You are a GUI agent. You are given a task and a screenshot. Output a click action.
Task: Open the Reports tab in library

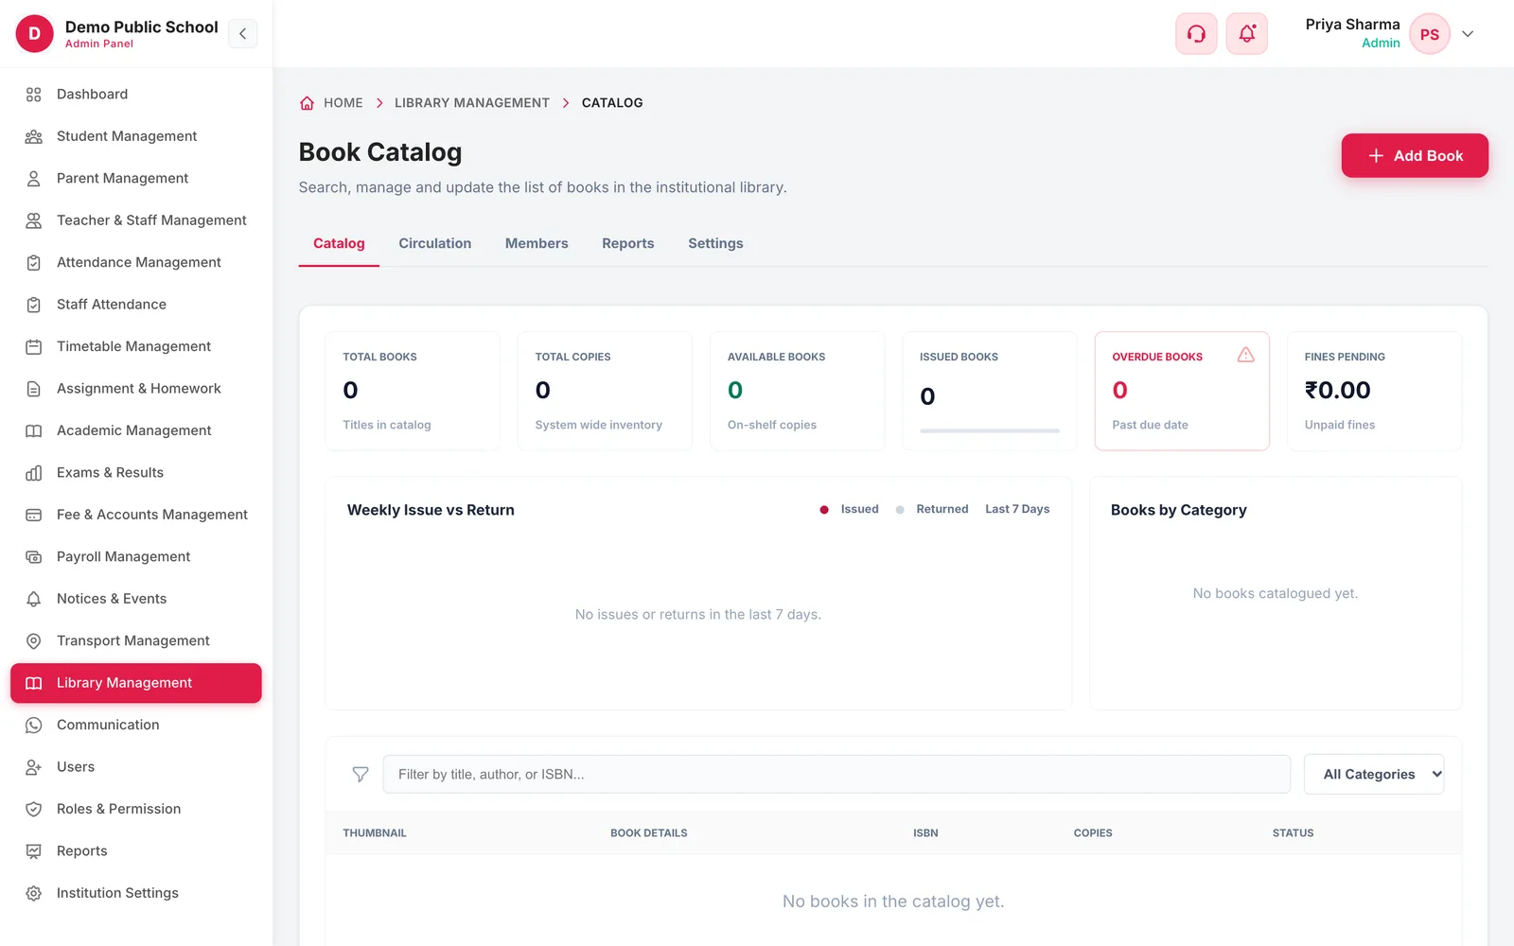point(628,243)
